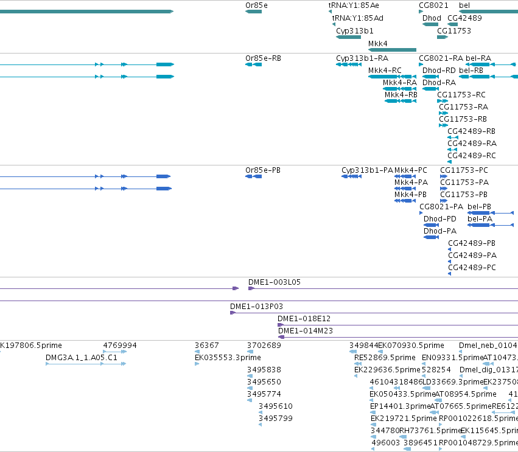Click the DME1-018E12 clone label
This screenshot has width=518, height=452.
304,319
